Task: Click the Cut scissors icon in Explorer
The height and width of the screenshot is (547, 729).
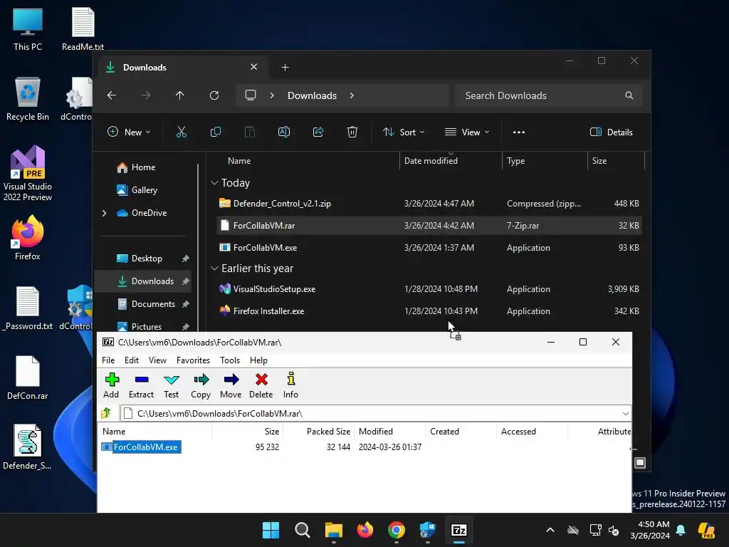Action: [x=182, y=132]
